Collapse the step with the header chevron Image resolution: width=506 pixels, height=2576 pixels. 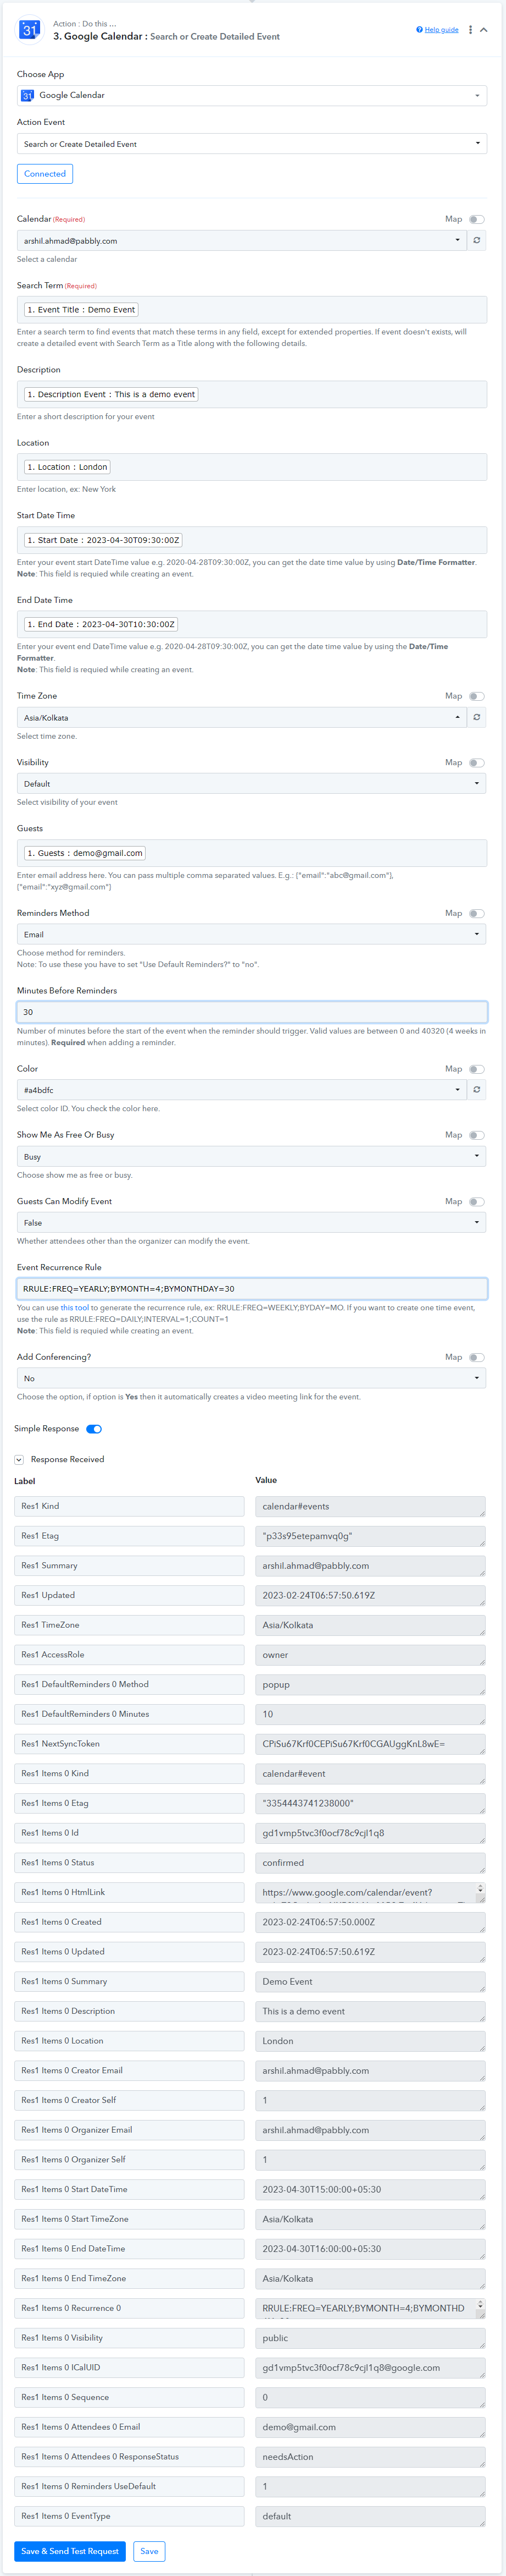[x=484, y=30]
